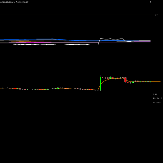Image resolution: width=163 pixels, height=163 pixels.
Task: Click the V: 1.94 X volume label
Action: coord(157,98)
